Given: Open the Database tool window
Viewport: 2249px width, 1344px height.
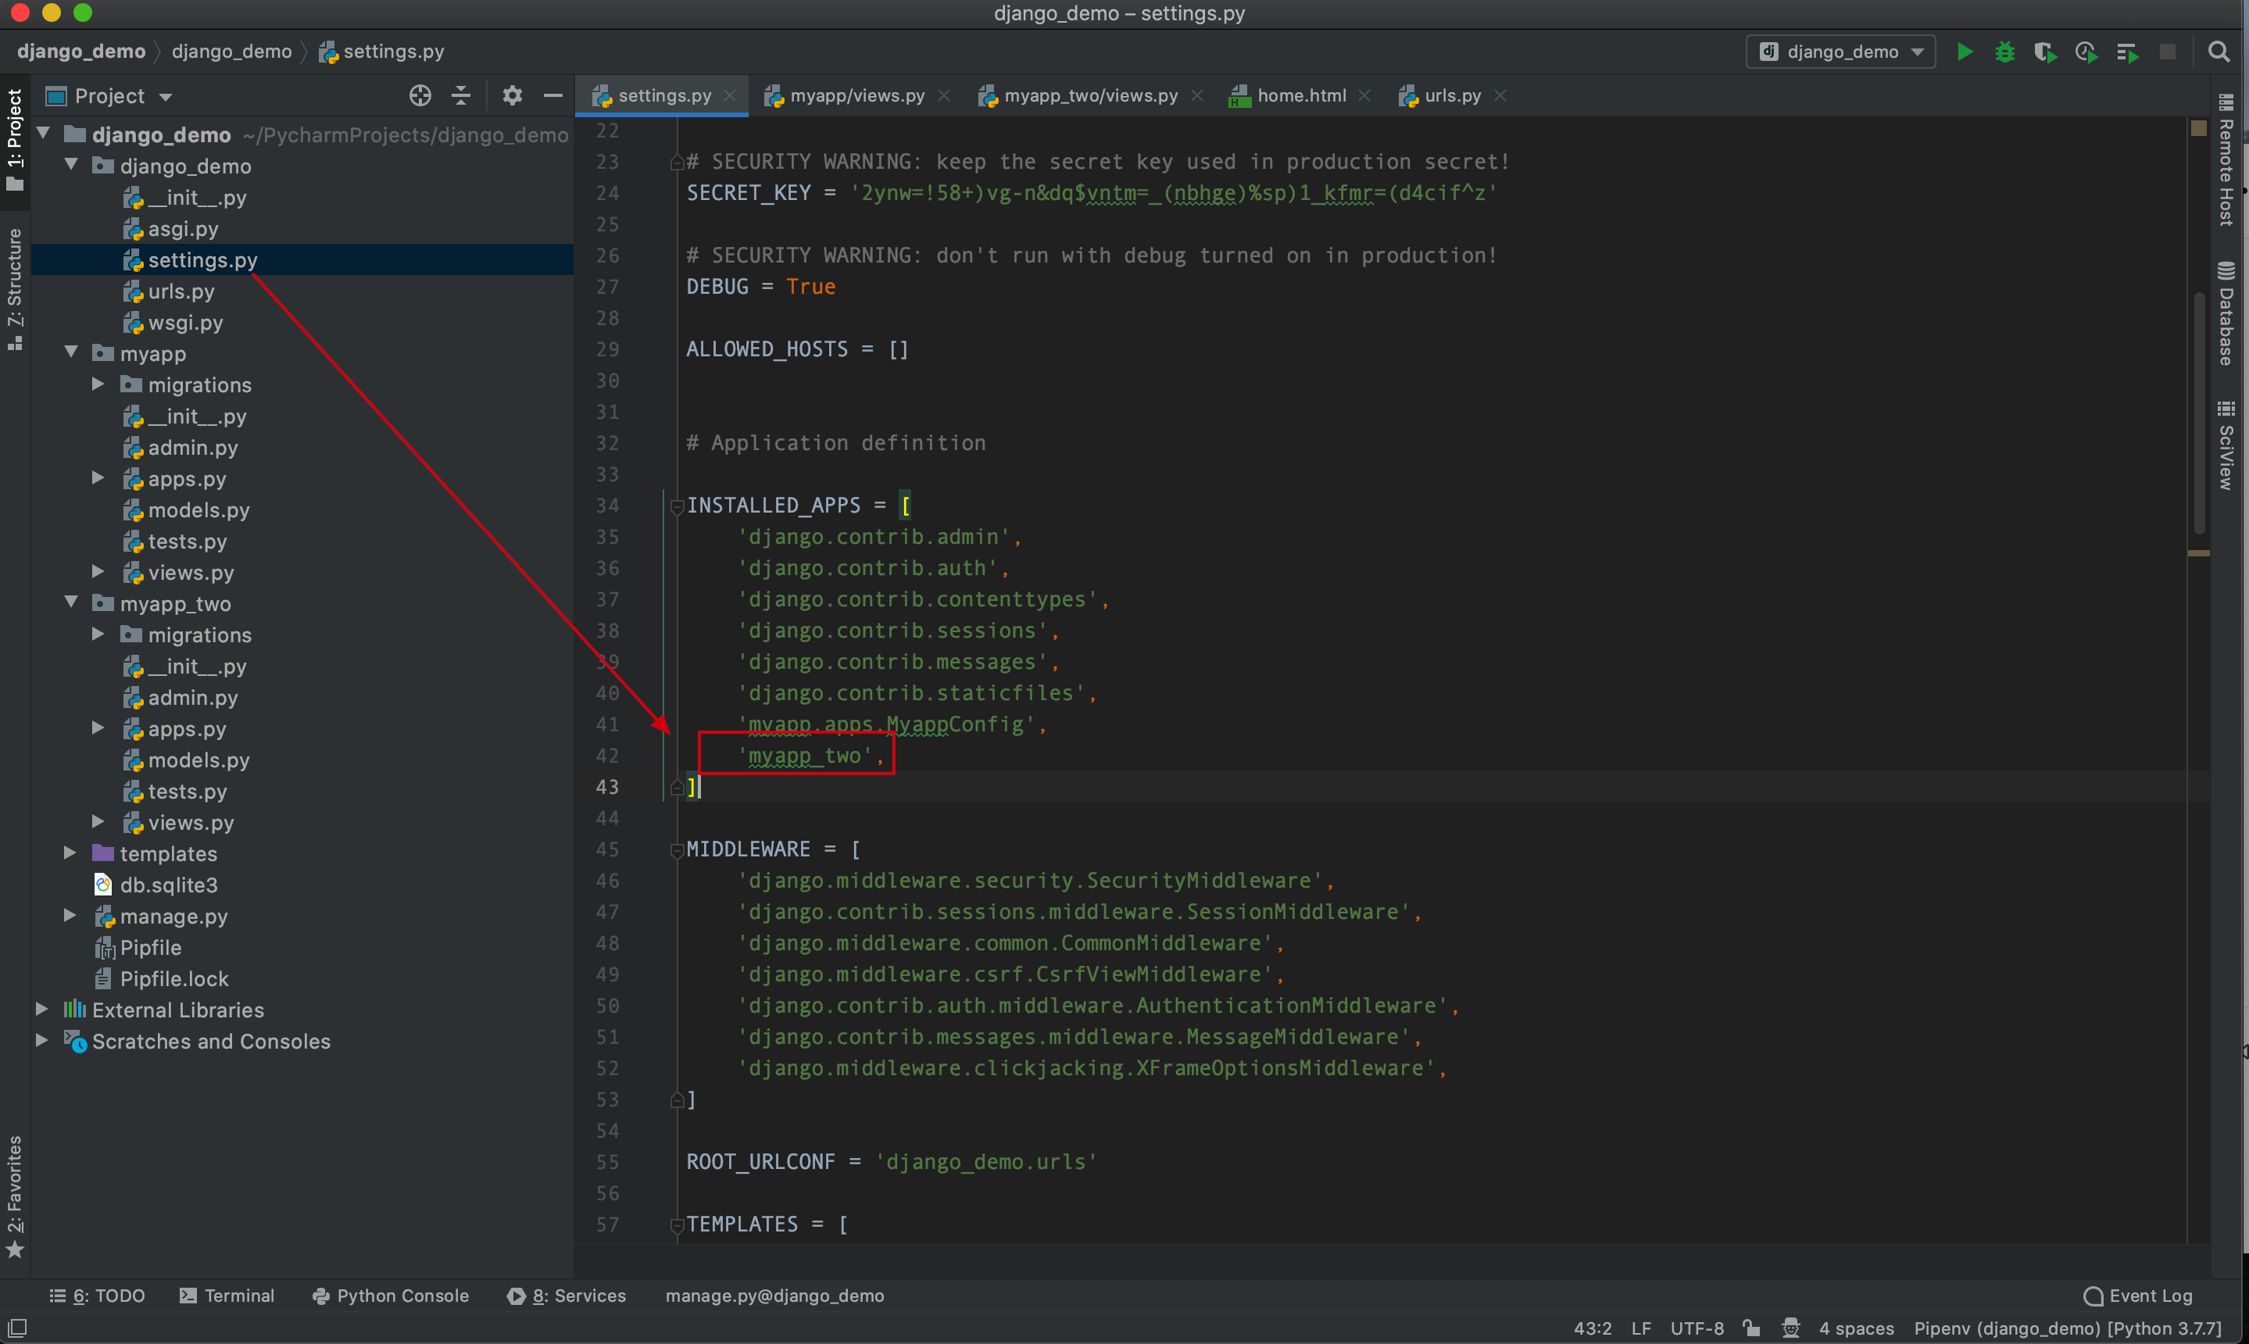Looking at the screenshot, I should pos(2226,313).
